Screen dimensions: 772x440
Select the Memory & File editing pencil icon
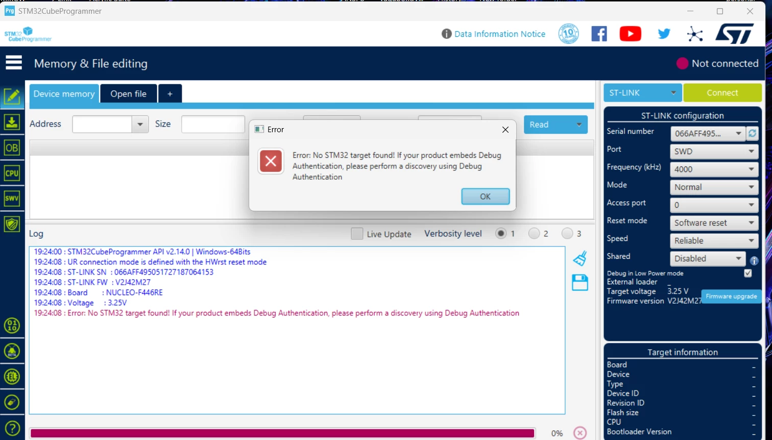[x=12, y=96]
